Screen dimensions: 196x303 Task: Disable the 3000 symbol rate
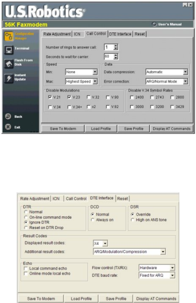132,107
